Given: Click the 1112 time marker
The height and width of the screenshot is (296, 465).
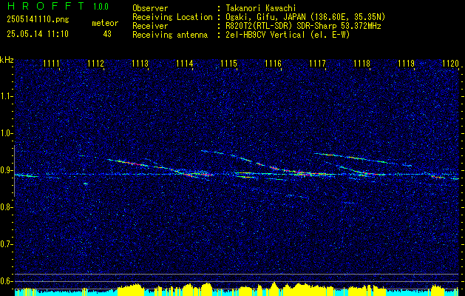Looking at the screenshot, I should (95, 64).
